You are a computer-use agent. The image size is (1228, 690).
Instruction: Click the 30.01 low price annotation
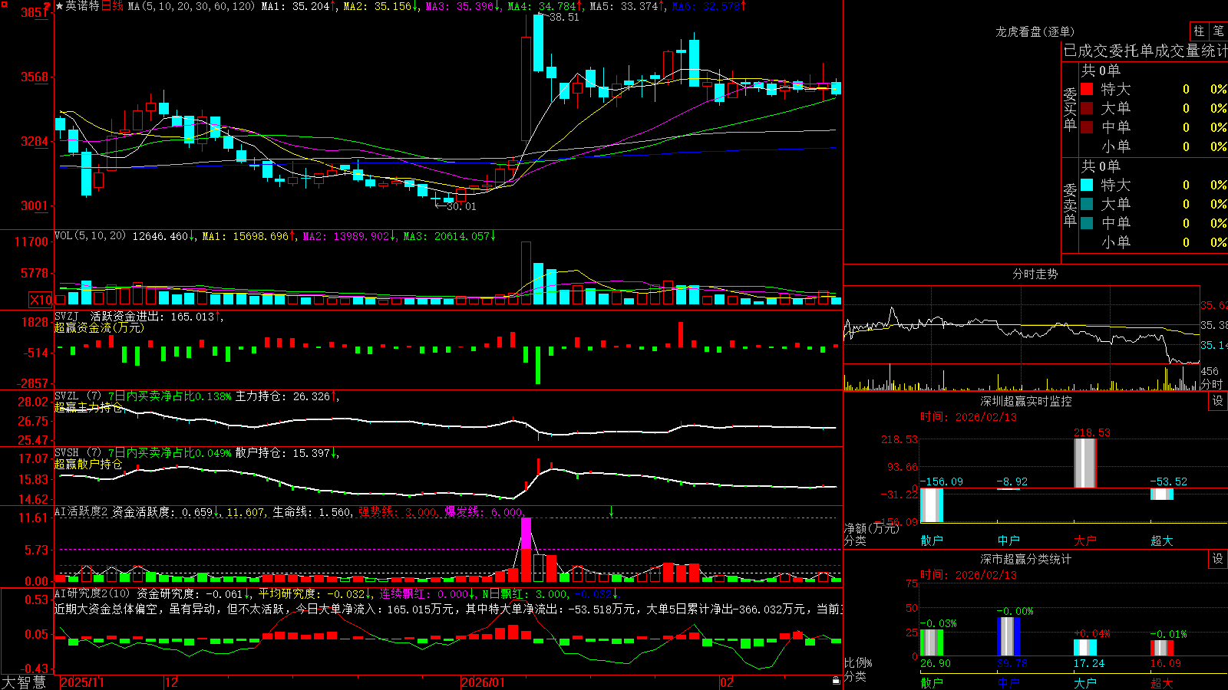tap(461, 206)
